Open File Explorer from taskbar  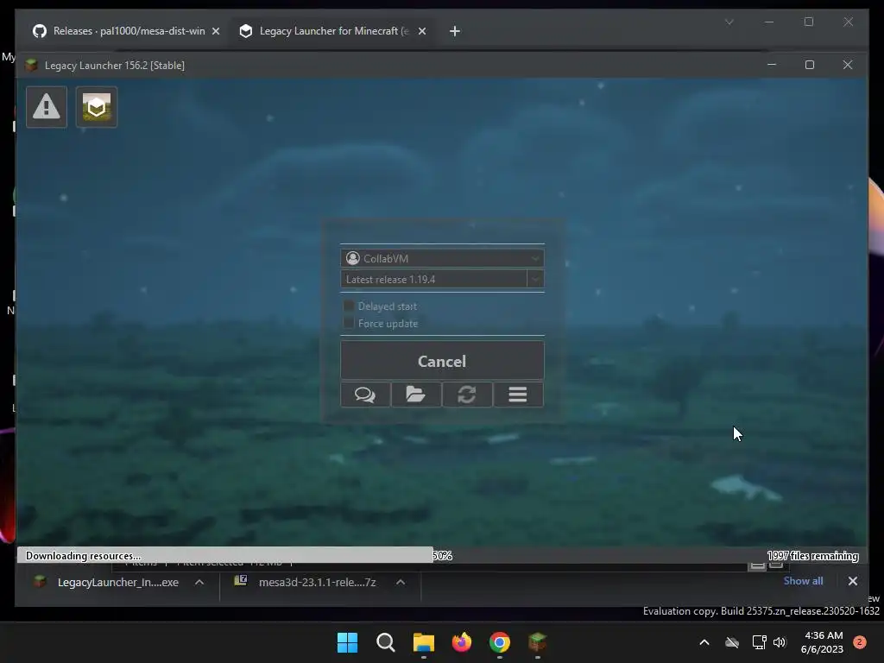423,642
